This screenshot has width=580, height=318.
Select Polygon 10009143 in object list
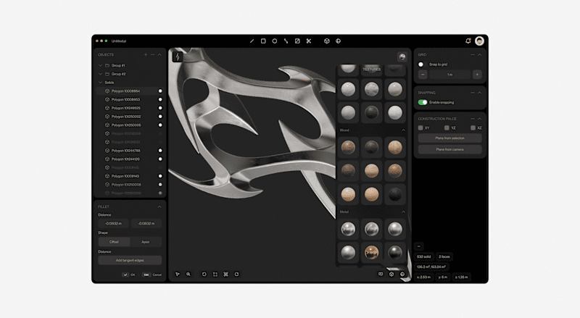[130, 176]
